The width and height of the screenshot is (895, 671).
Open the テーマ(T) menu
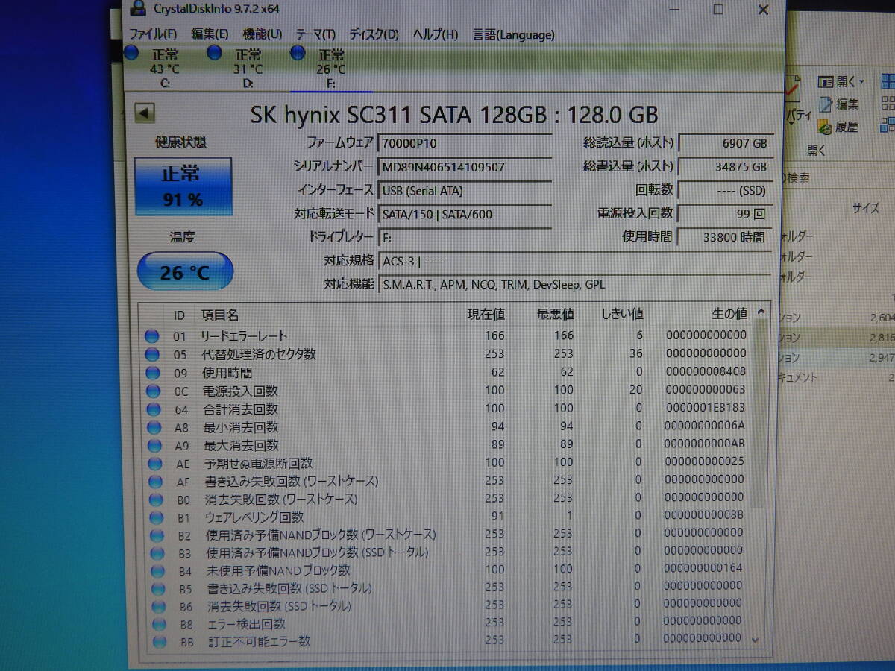pyautogui.click(x=315, y=34)
